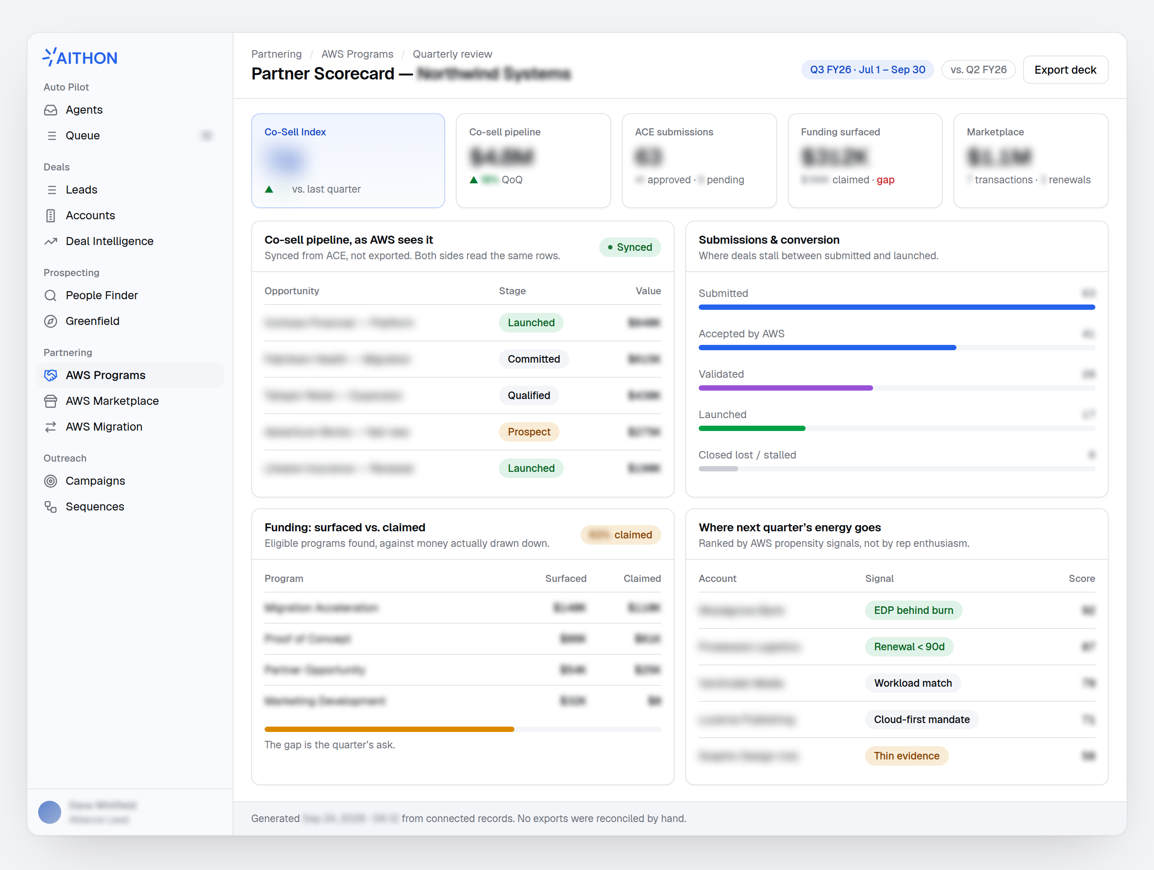Screen dimensions: 1154x870
Task: Click the Funding surfaced card
Action: [865, 161]
